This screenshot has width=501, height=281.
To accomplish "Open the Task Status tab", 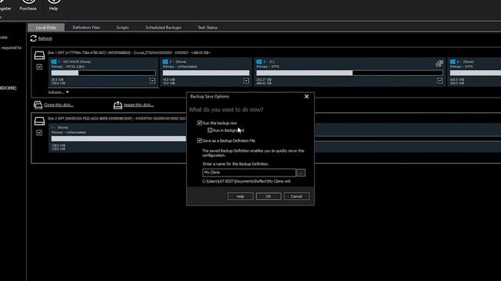I will tap(207, 27).
